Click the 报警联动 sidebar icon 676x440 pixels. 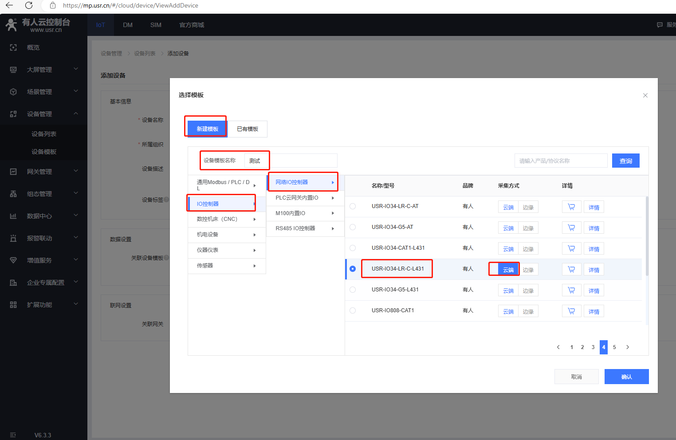(13, 238)
